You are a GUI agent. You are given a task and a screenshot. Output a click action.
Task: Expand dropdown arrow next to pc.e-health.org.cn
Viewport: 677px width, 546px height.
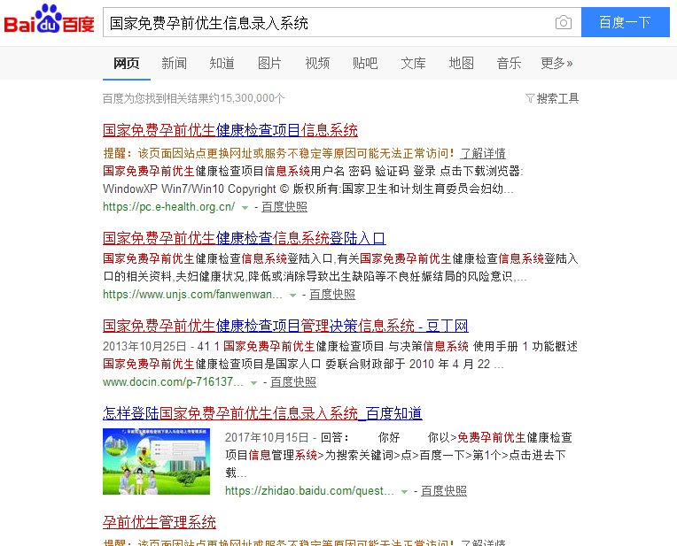[245, 208]
